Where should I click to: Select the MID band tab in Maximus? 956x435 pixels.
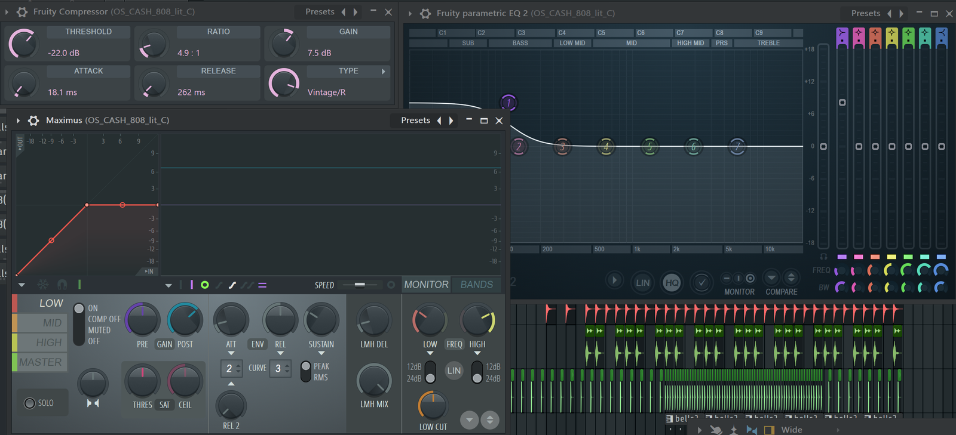point(40,323)
